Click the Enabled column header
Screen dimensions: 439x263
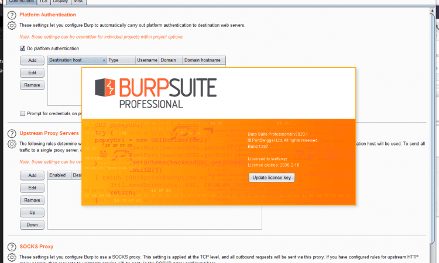point(59,175)
